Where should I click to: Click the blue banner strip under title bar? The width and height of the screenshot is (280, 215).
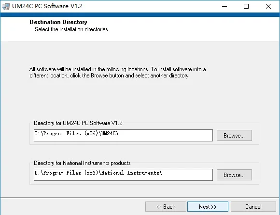140,14
